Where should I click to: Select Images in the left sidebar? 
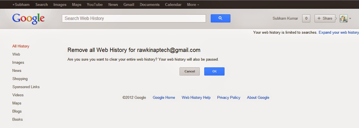tap(18, 62)
